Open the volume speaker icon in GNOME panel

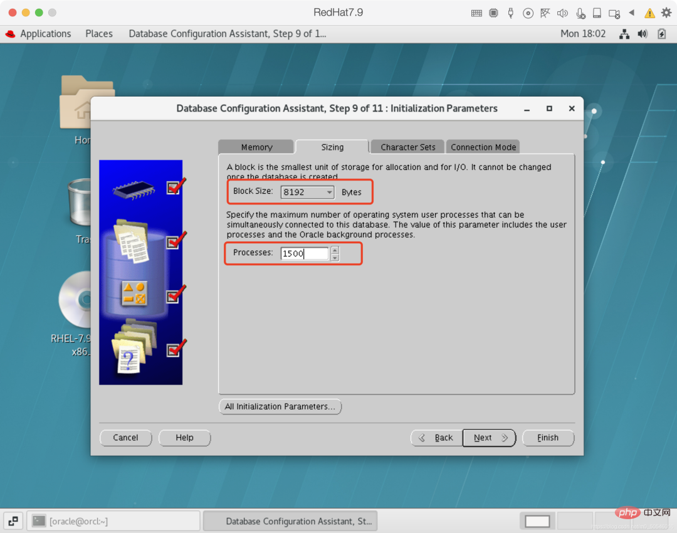643,34
